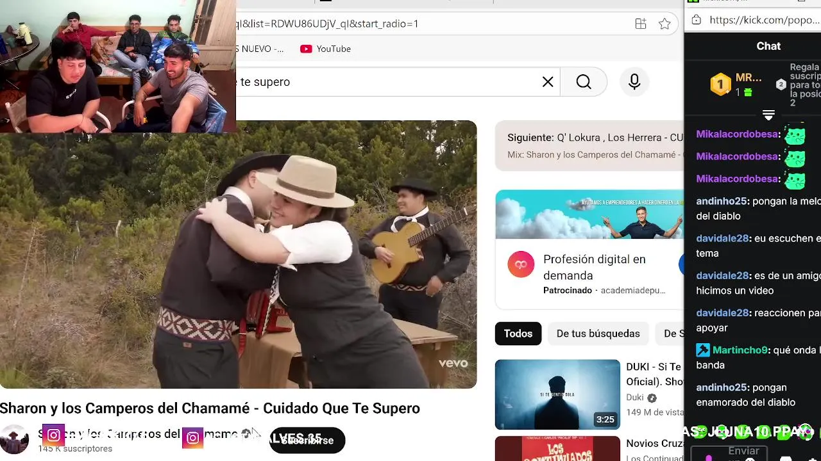This screenshot has height=461, width=821.
Task: Click the green emote in the first Mikalacordobesa message
Action: (x=795, y=135)
